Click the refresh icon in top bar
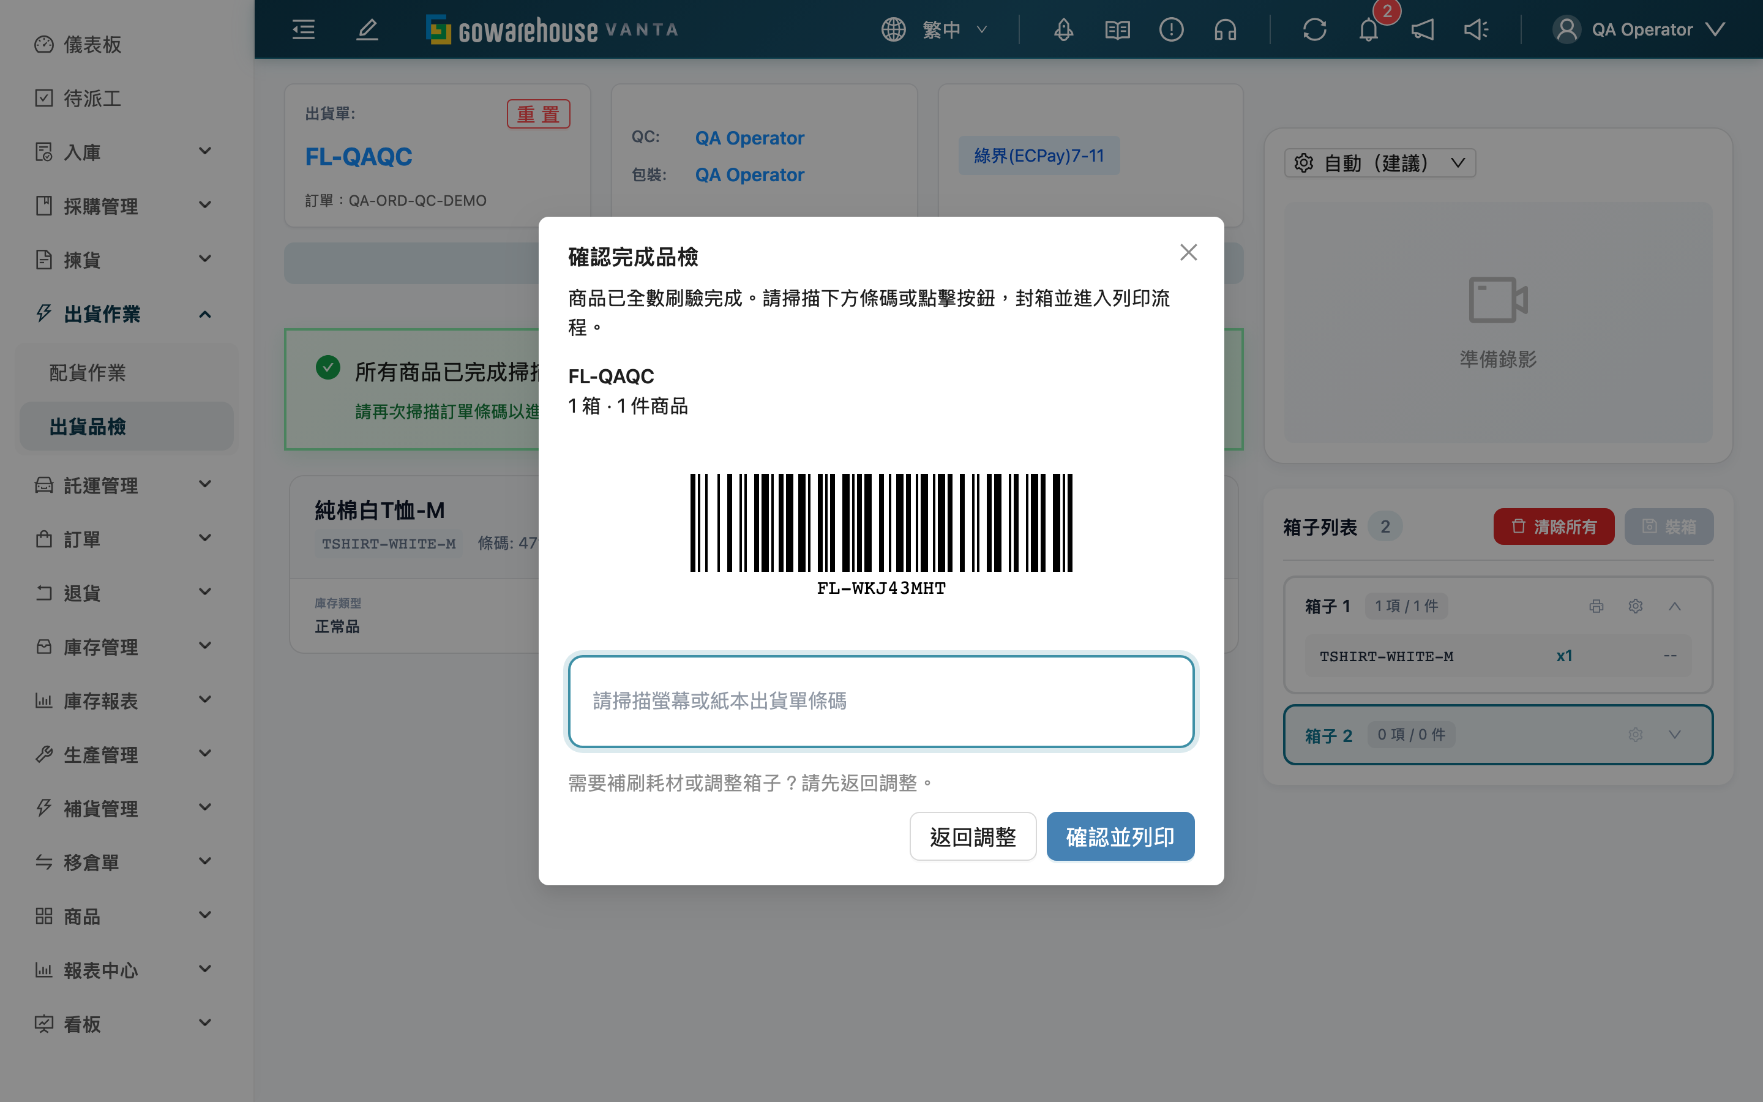The height and width of the screenshot is (1102, 1763). pyautogui.click(x=1314, y=30)
